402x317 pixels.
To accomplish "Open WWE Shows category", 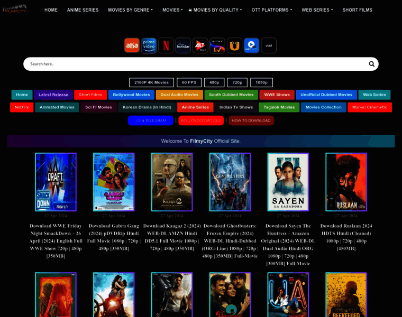I will click(277, 95).
